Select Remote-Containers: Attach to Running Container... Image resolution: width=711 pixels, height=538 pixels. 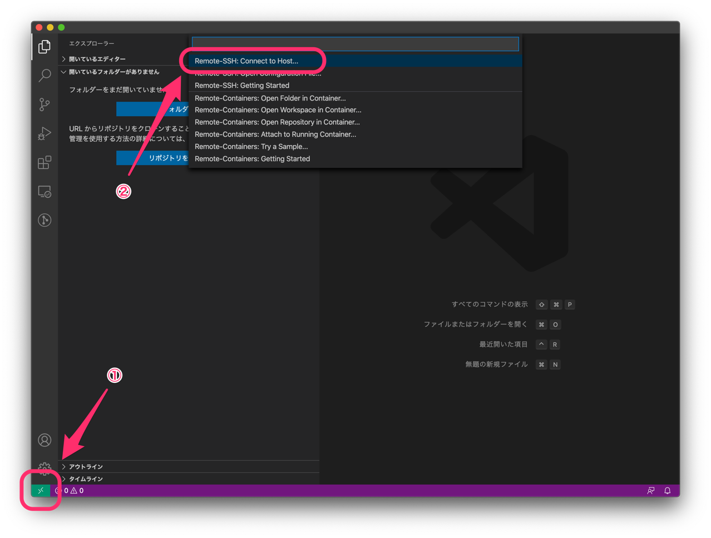pyautogui.click(x=355, y=134)
